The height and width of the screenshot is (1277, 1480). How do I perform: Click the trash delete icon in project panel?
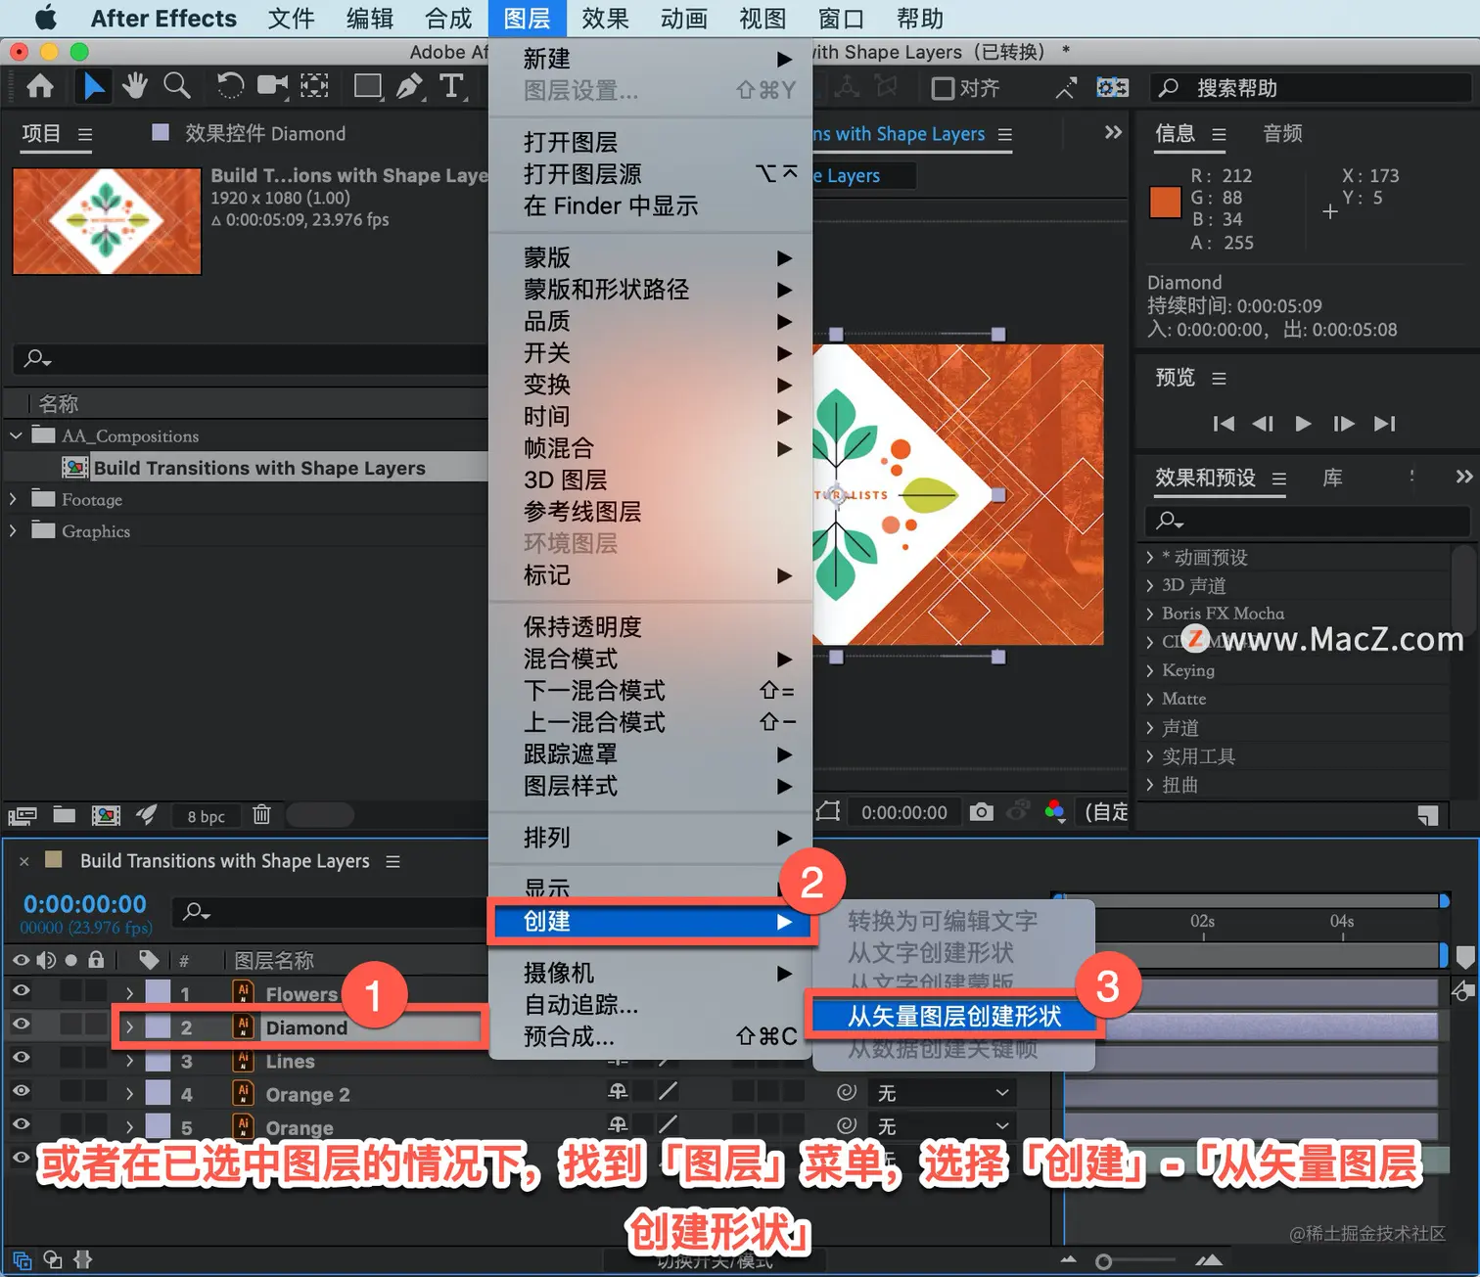[261, 814]
